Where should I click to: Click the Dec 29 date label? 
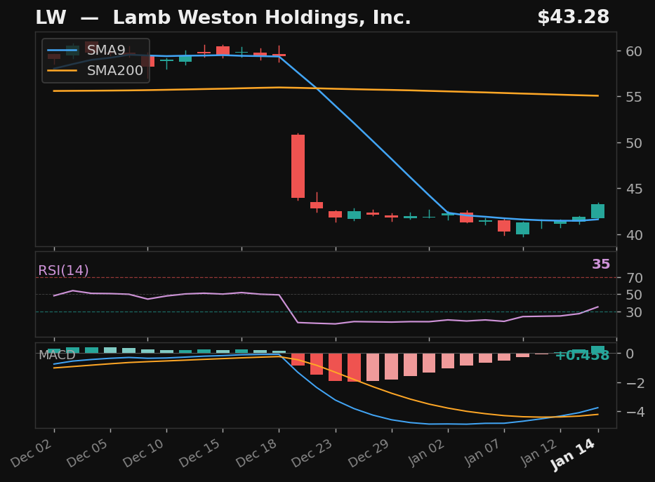(x=369, y=453)
